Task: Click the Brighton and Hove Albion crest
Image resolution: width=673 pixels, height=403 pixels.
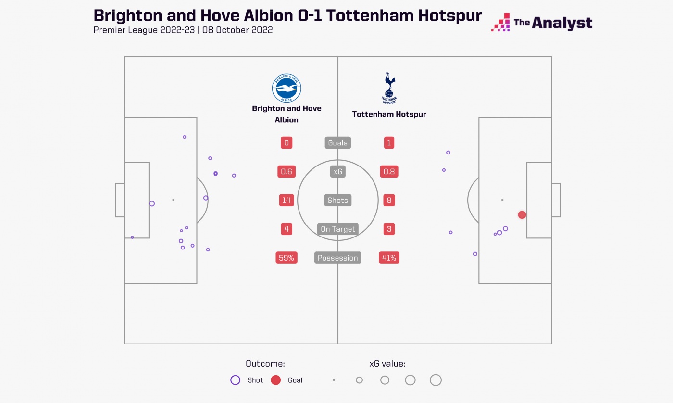Action: tap(287, 88)
